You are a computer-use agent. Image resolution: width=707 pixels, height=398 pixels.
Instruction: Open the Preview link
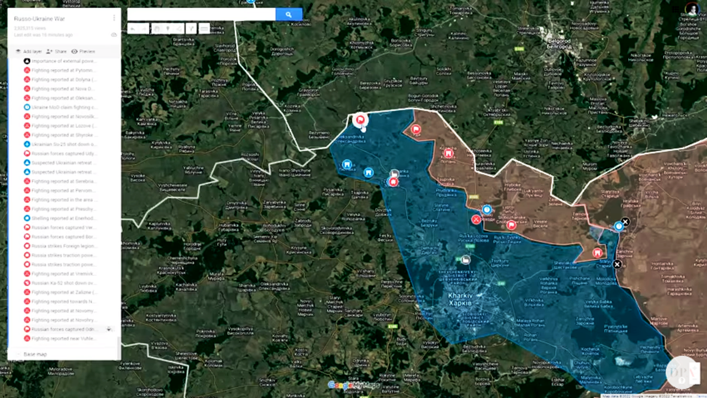coord(83,51)
